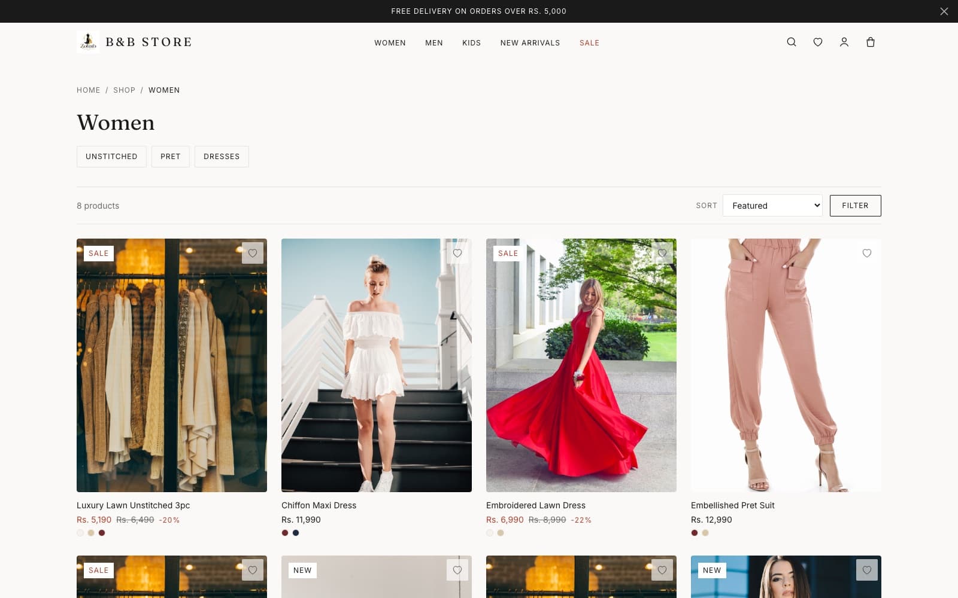Screen dimensions: 958x598
Task: Open the search icon in header
Action: pyautogui.click(x=792, y=42)
